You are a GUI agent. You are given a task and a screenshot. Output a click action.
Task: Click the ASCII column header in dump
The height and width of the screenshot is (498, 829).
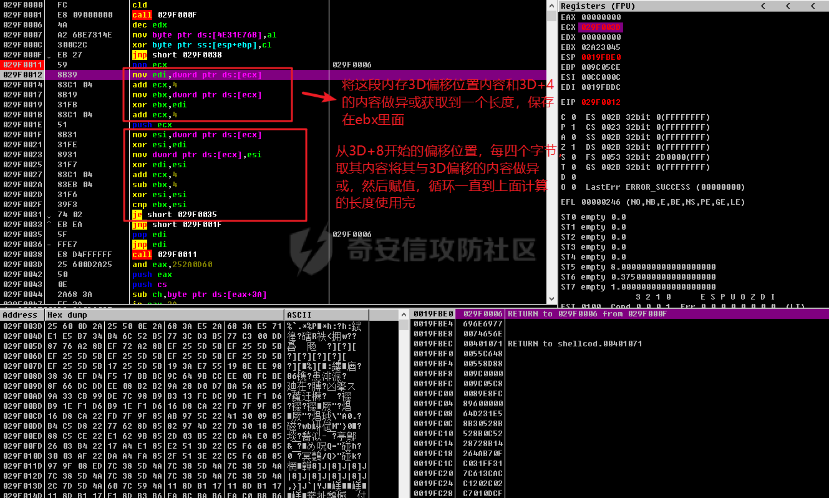(299, 315)
